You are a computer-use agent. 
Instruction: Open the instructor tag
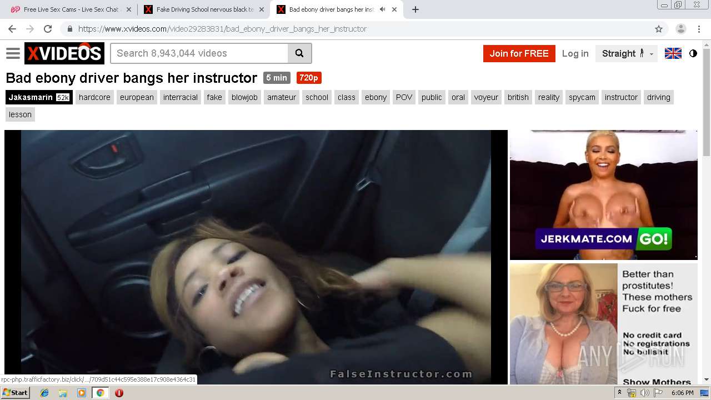click(x=621, y=97)
